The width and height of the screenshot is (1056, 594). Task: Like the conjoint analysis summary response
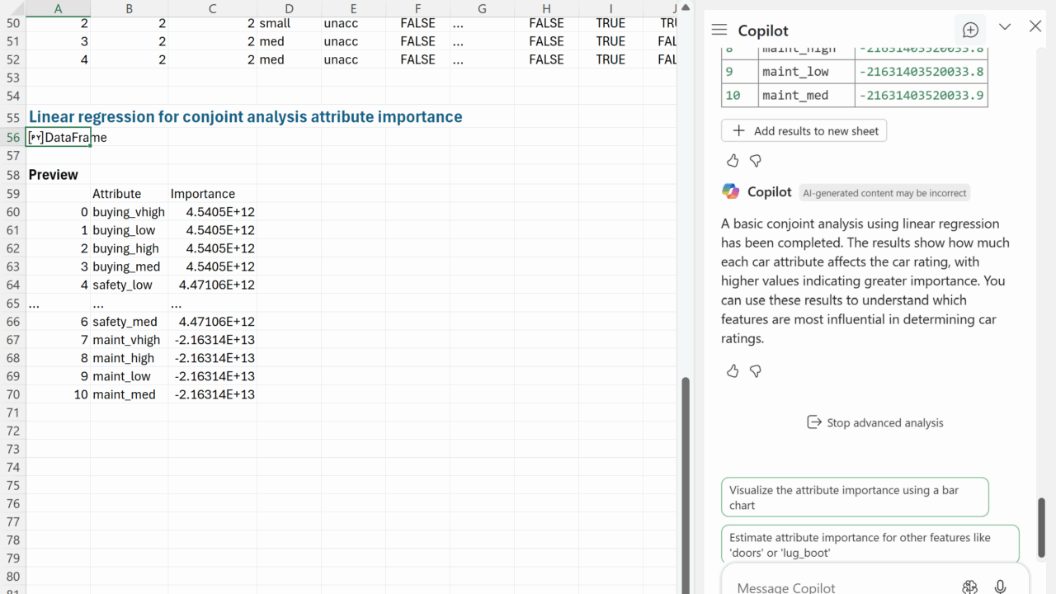click(x=733, y=371)
